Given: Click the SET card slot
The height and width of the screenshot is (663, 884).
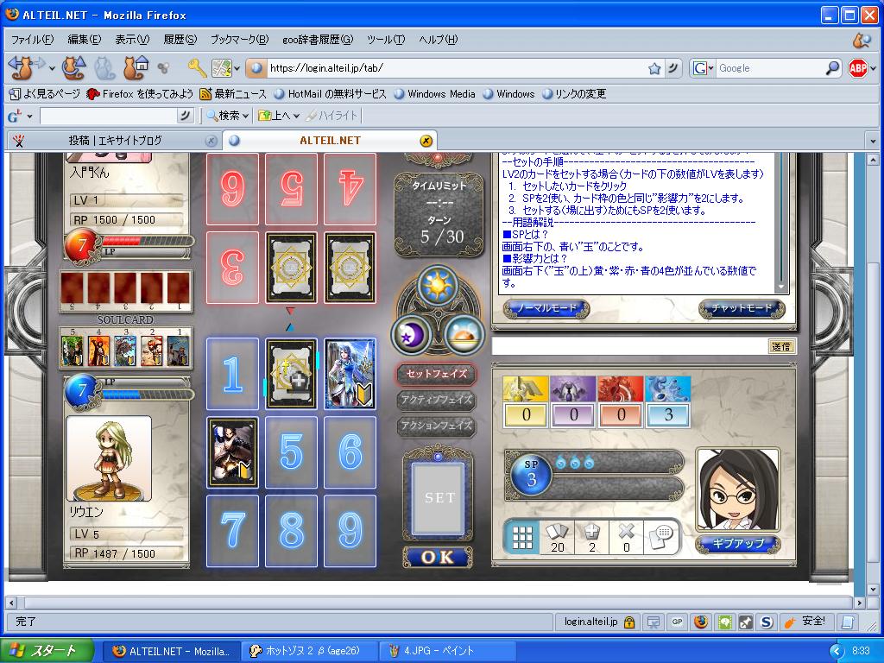Looking at the screenshot, I should pyautogui.click(x=438, y=498).
